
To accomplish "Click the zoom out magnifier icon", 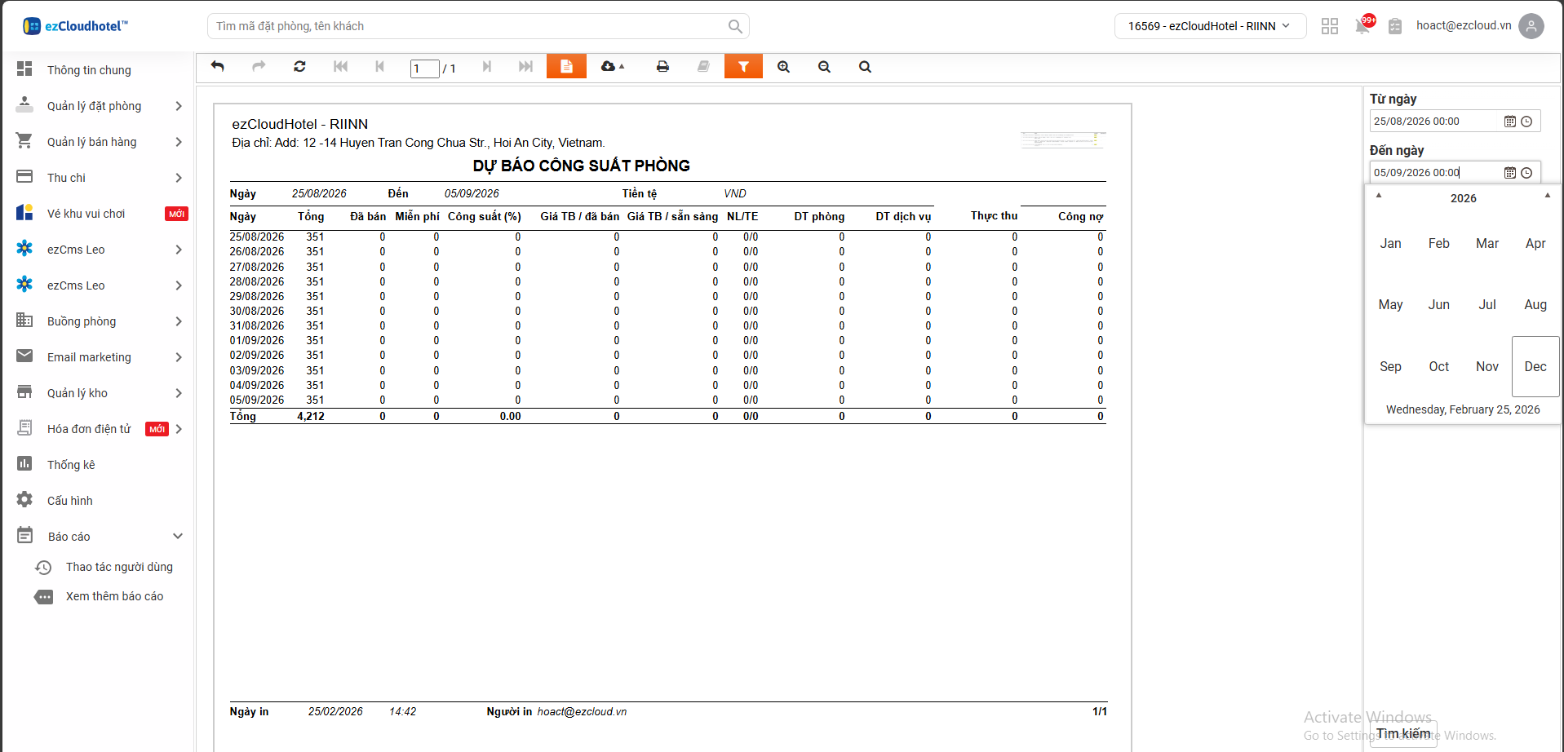I will [x=824, y=67].
